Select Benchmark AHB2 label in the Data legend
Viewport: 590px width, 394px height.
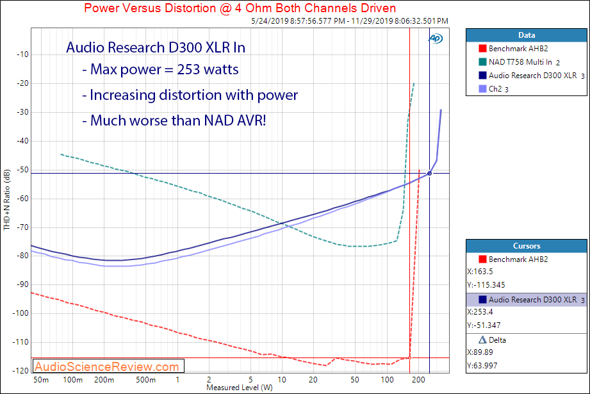(518, 49)
